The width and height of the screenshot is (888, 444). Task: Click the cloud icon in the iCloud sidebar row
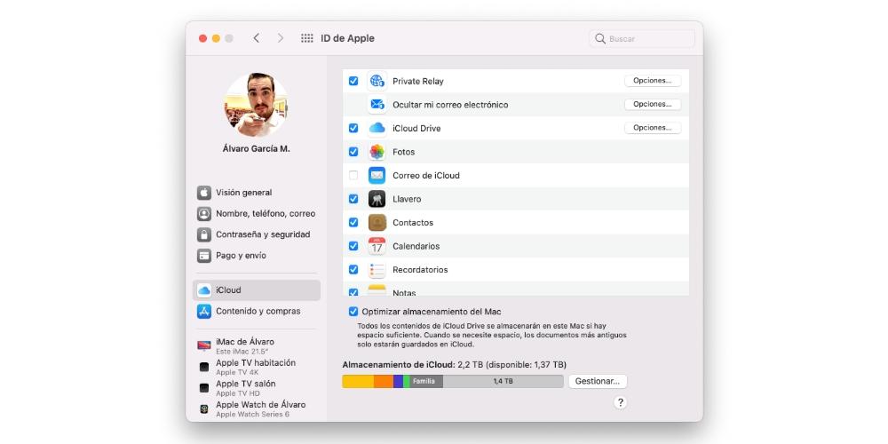pos(204,290)
